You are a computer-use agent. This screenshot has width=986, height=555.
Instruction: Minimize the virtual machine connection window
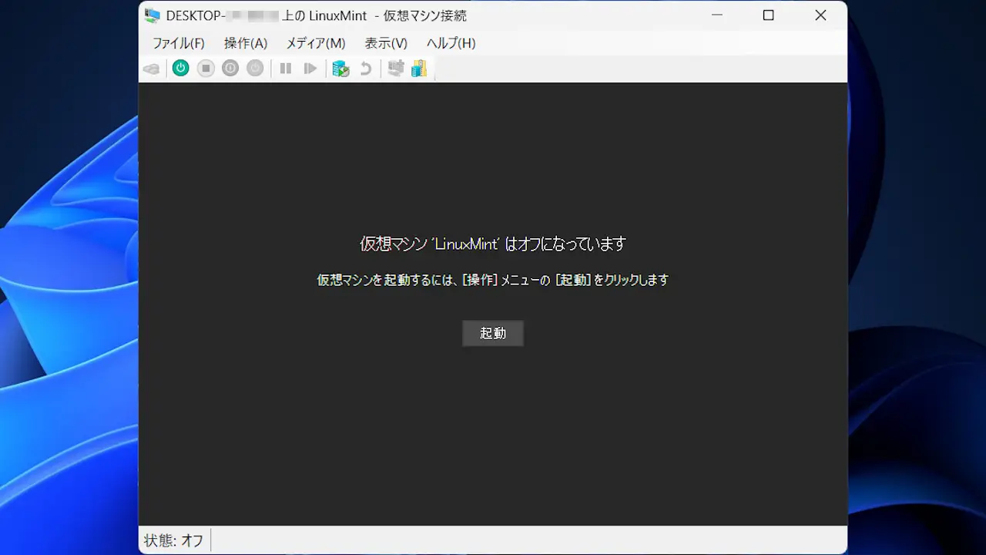[x=716, y=15]
